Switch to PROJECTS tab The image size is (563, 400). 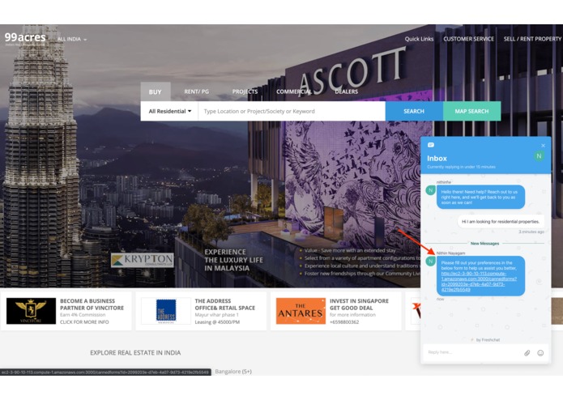[245, 91]
